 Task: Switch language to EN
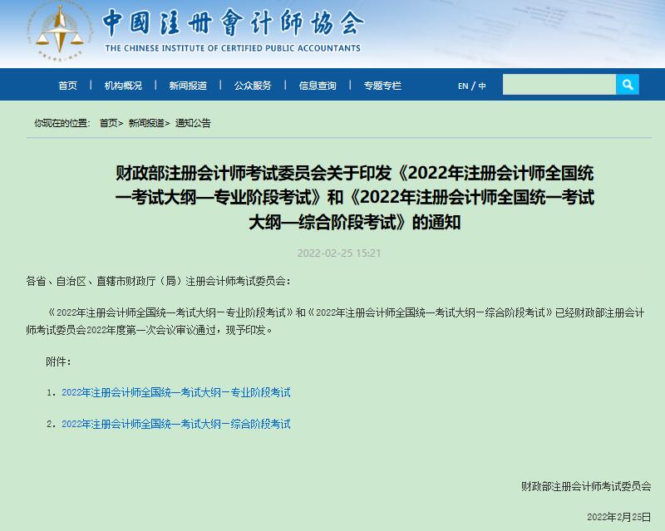tap(463, 86)
